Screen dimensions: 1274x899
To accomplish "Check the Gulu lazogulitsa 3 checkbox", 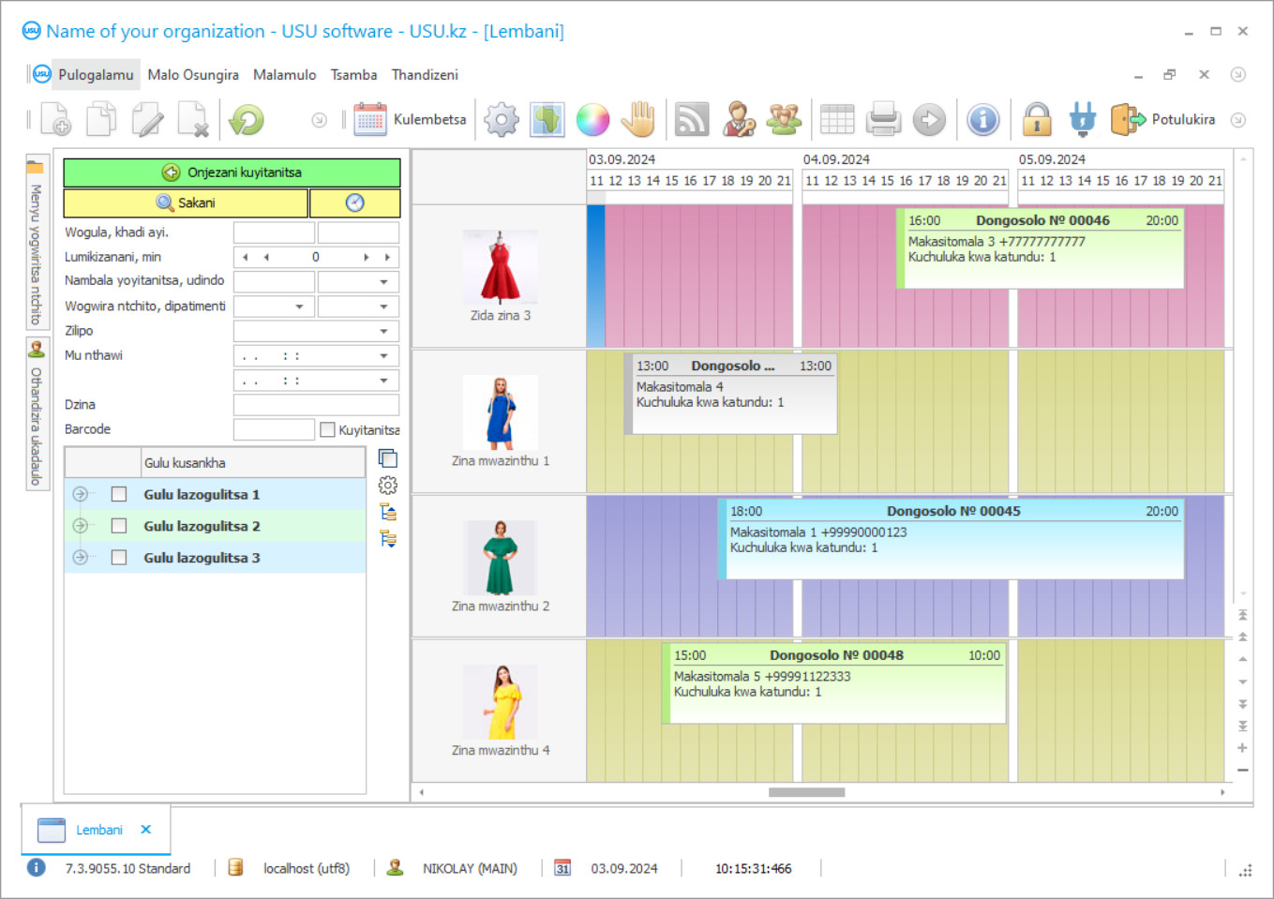I will click(119, 558).
